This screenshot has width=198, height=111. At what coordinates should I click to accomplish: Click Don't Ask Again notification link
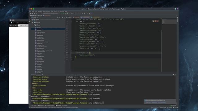[x=162, y=102]
